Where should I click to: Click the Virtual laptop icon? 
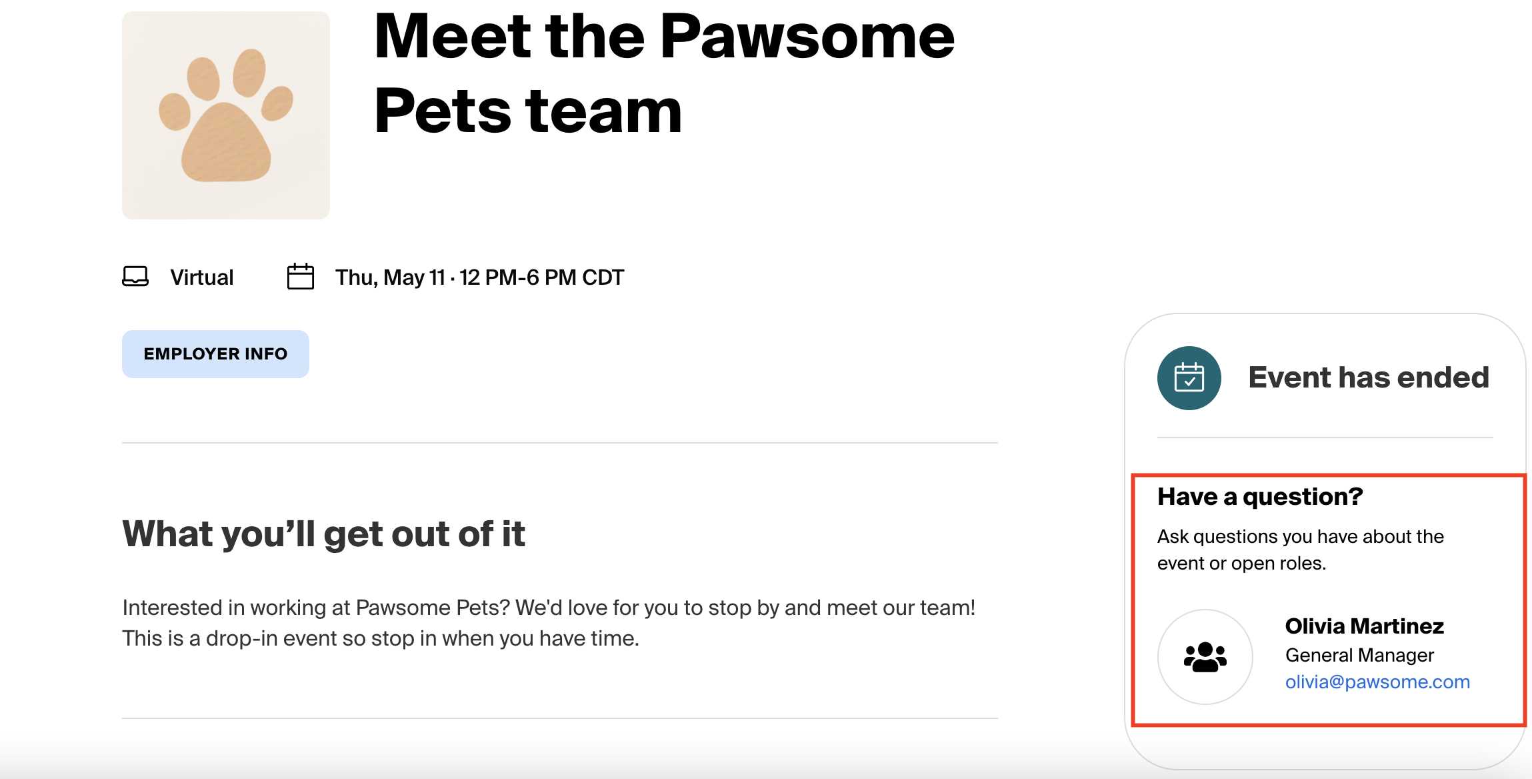click(135, 277)
